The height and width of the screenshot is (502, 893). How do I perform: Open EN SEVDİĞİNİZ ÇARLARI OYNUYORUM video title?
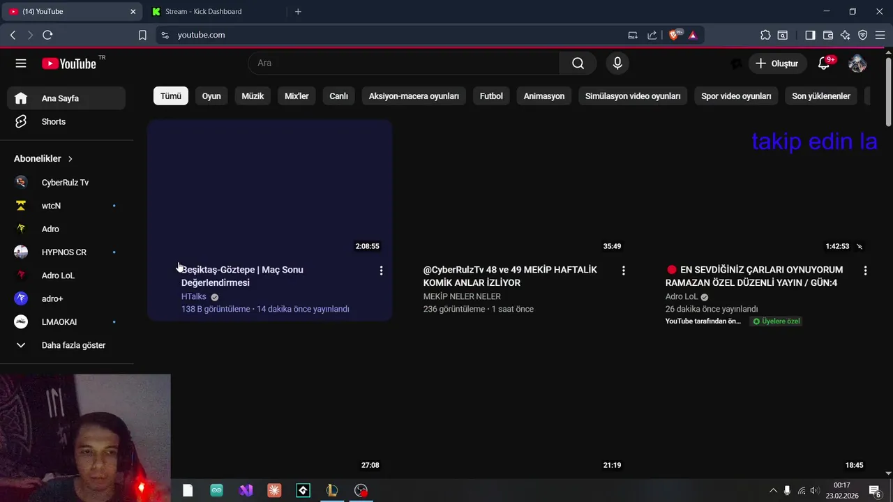pos(754,276)
